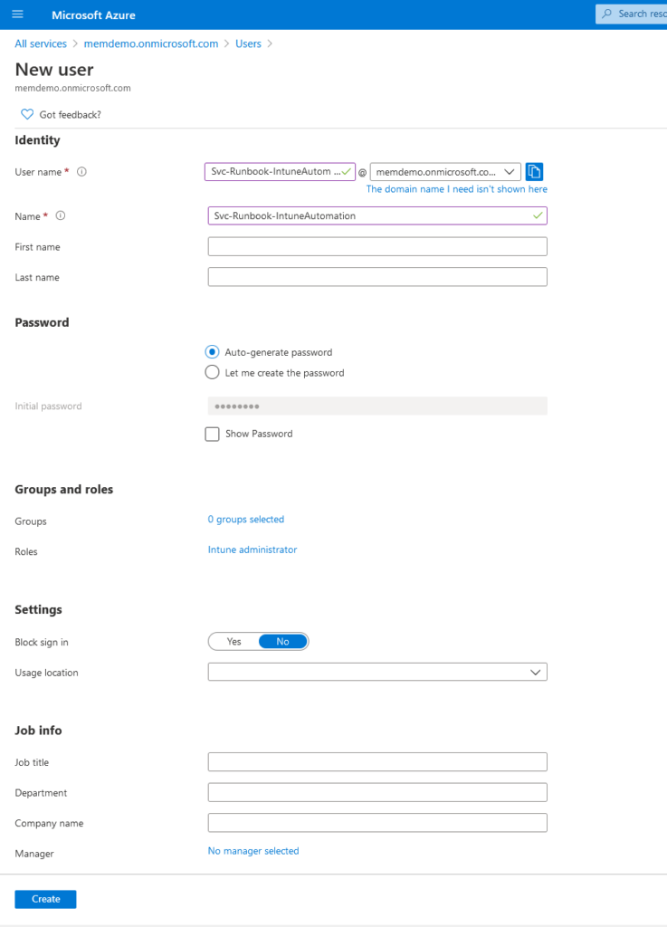Click the Last name input field
This screenshot has height=927, width=667.
pos(377,277)
